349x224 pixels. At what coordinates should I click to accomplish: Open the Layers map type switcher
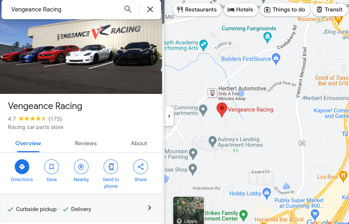tap(188, 210)
